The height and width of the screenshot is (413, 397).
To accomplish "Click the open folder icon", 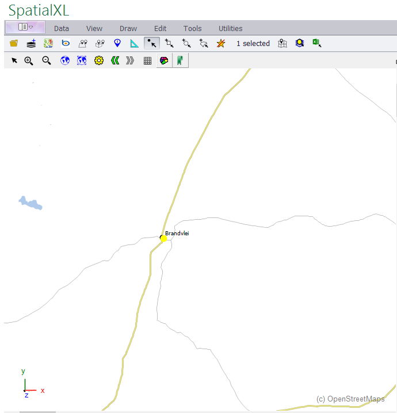I will 14,43.
